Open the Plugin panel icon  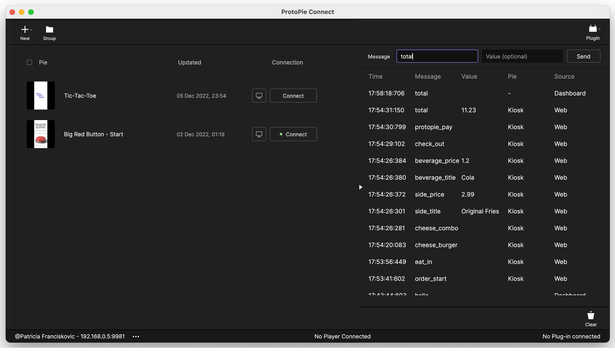593,29
